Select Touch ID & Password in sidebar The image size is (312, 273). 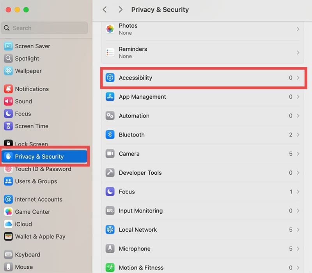43,169
